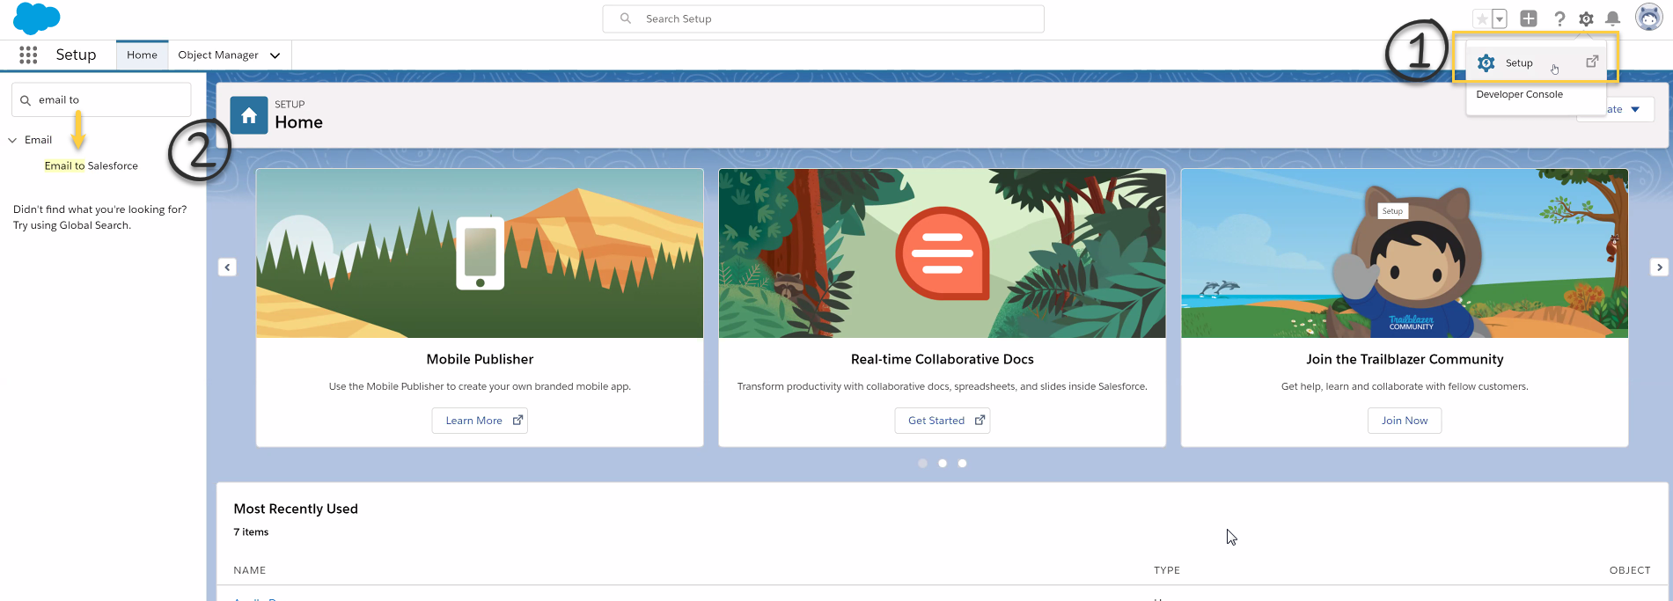Screen dimensions: 1673x601
Task: Click the TYPE column header
Action: (1167, 570)
